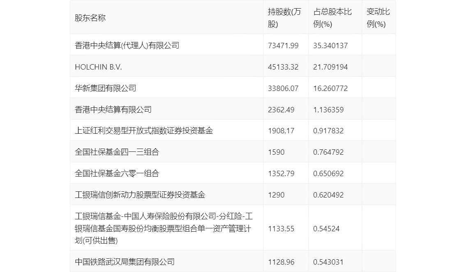Select the percentage 0.764792
The height and width of the screenshot is (272, 466).
coord(328,152)
